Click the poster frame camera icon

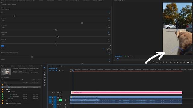click(2, 72)
